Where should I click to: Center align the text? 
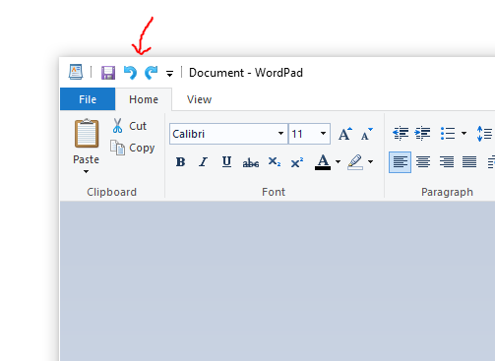coord(423,162)
